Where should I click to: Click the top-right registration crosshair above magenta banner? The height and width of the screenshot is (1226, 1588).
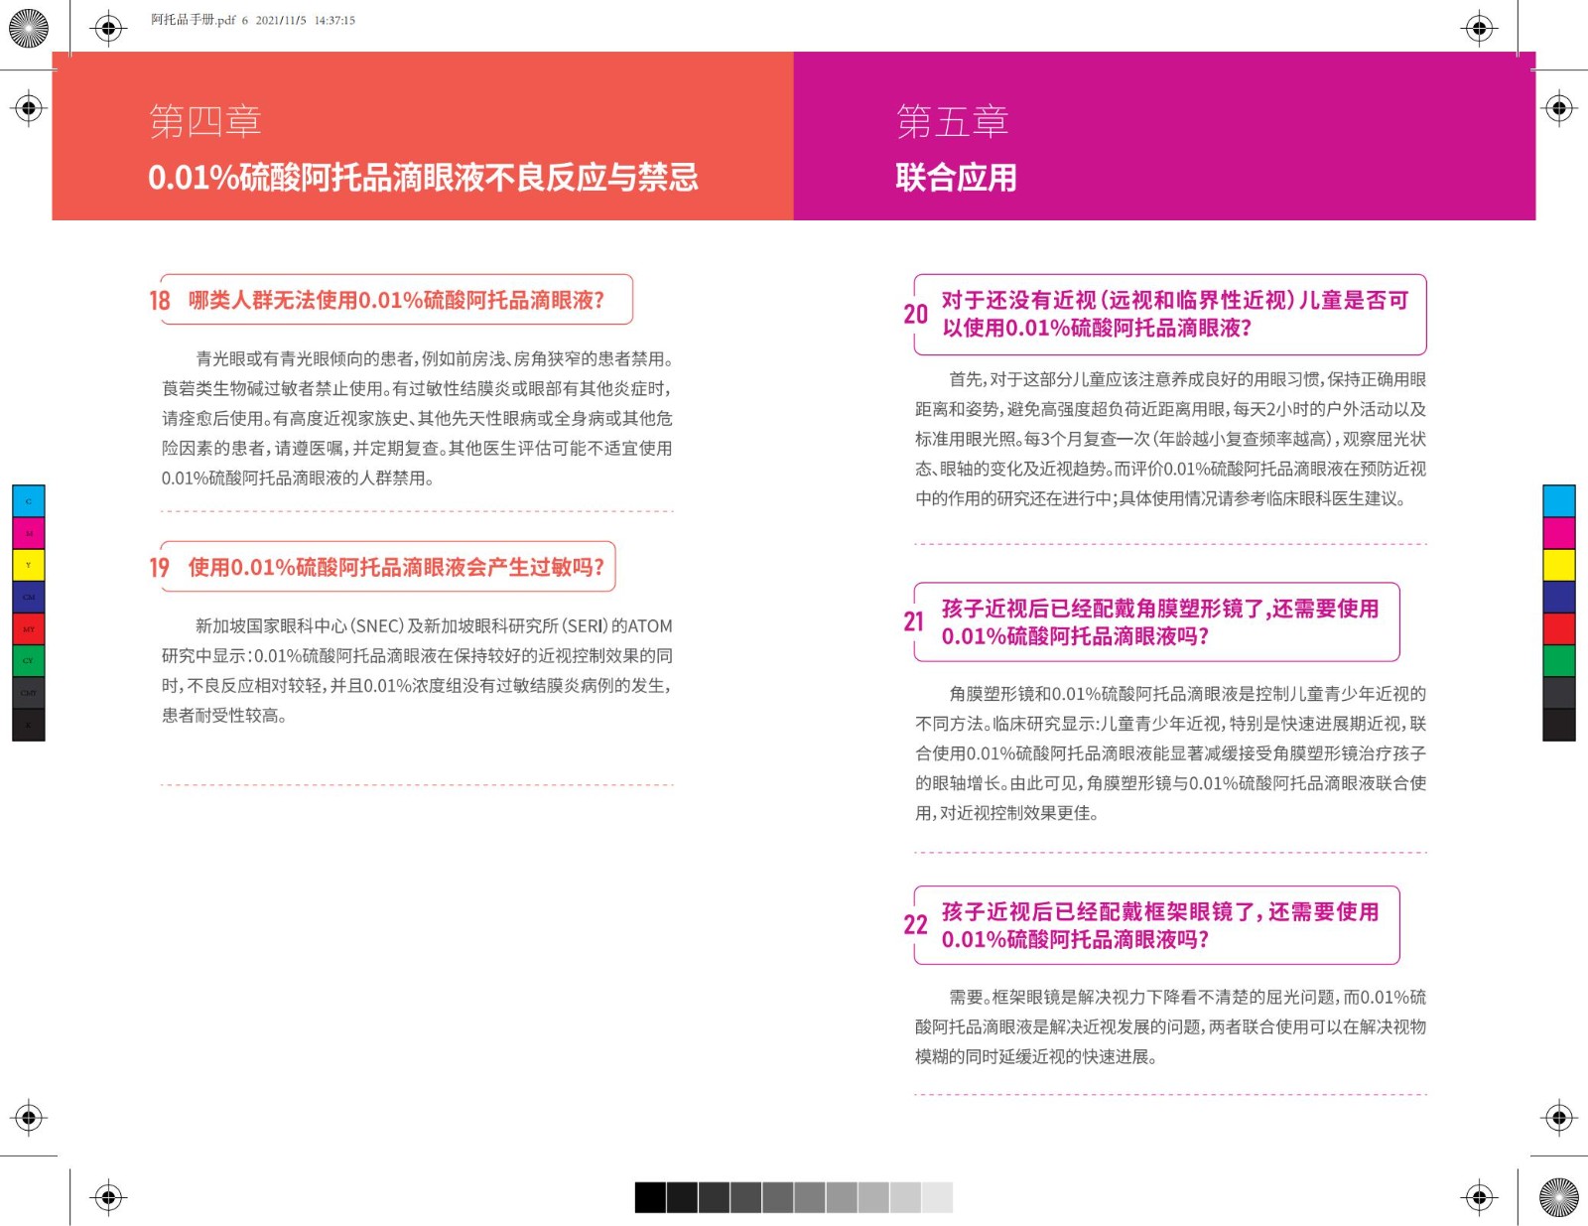pyautogui.click(x=1479, y=29)
